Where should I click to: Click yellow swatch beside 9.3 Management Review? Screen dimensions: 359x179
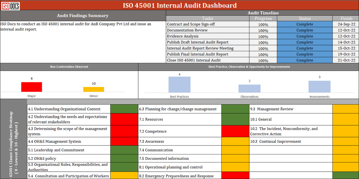pos(345,109)
